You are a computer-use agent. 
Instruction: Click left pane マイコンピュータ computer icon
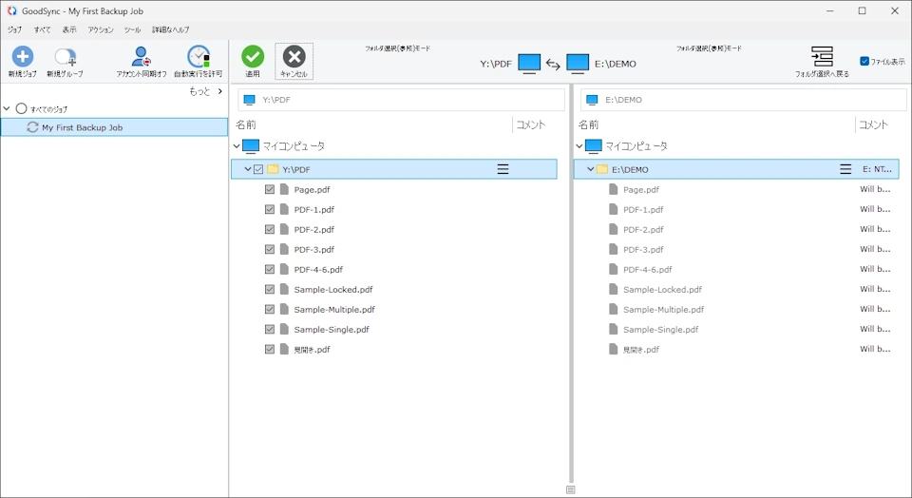pos(251,146)
